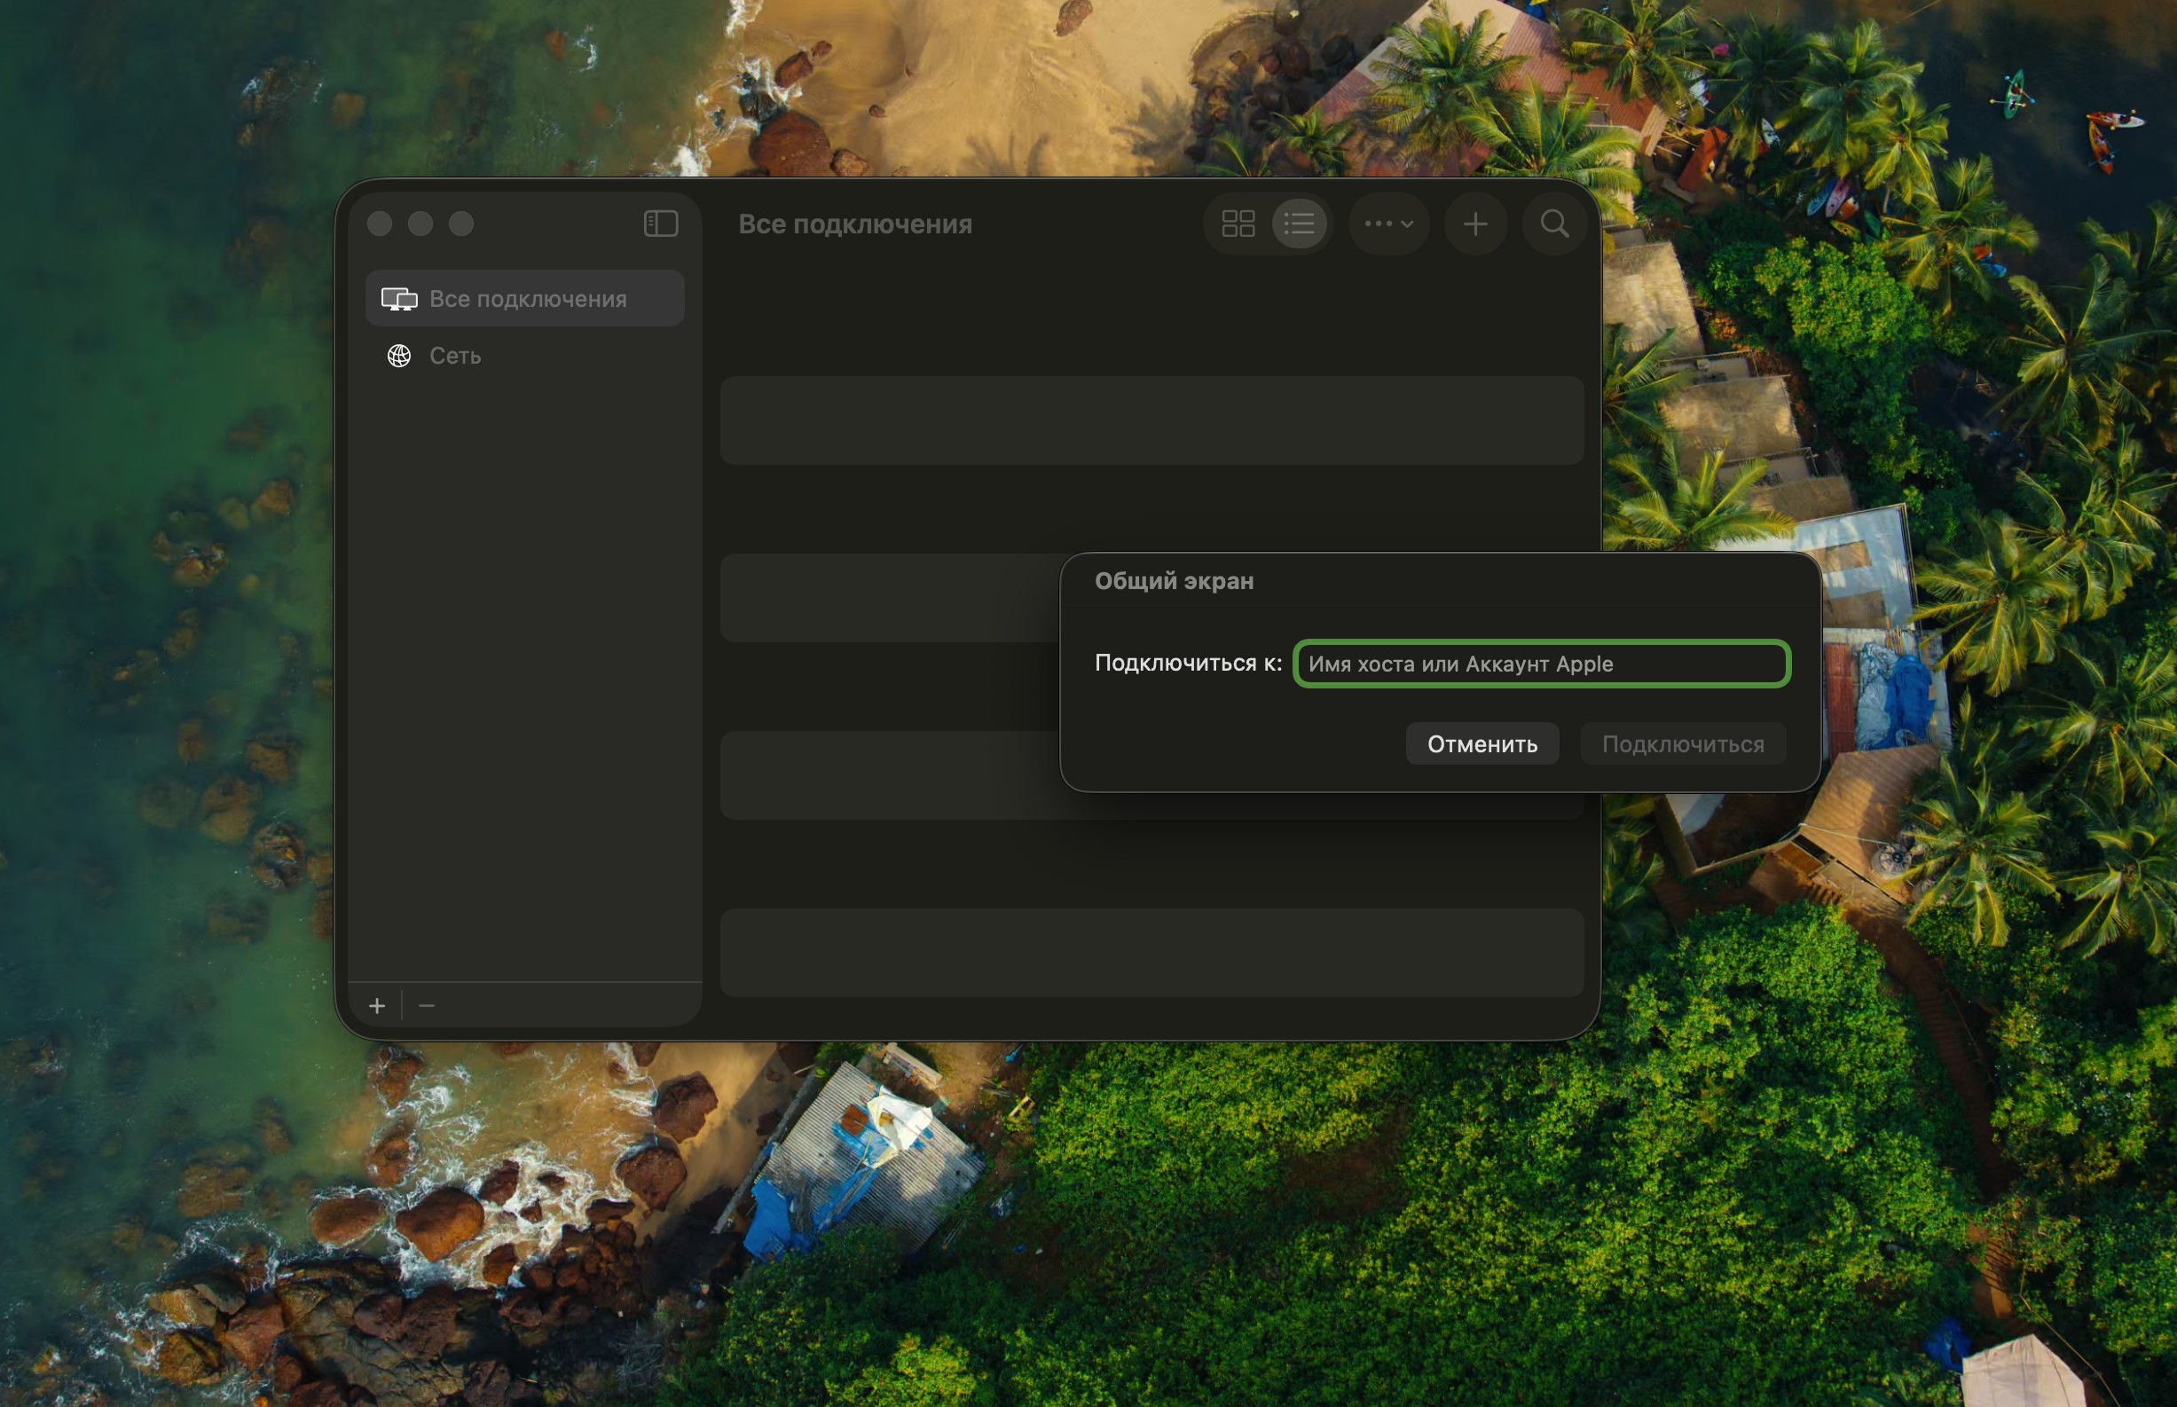Open the ellipsis more-options dropdown
2177x1407 pixels.
[x=1388, y=224]
